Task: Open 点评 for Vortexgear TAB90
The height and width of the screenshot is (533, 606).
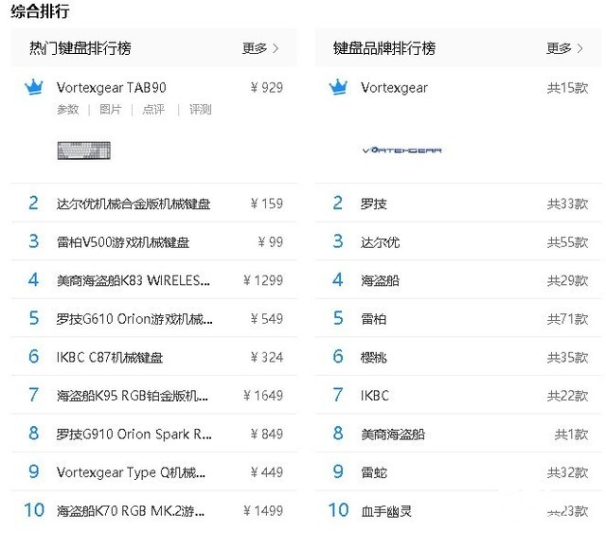Action: (x=153, y=110)
